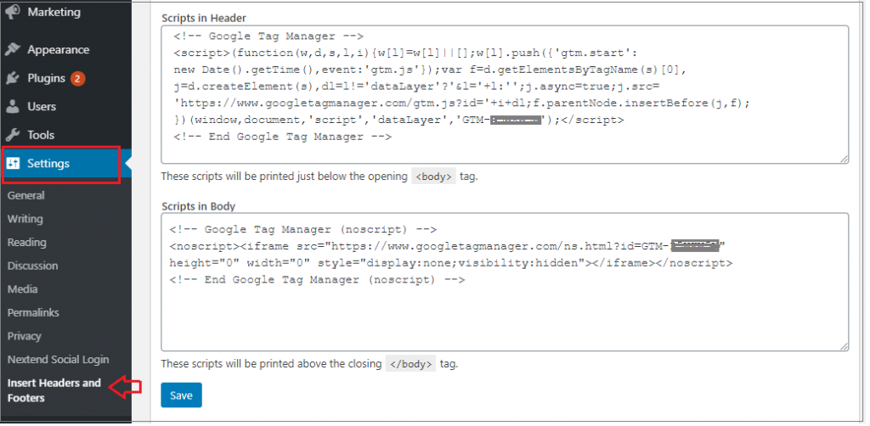Click inside the Scripts in Header textarea

coord(505,95)
